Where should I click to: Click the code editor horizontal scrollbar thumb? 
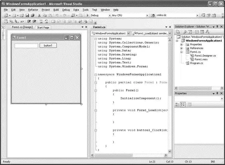113,155
